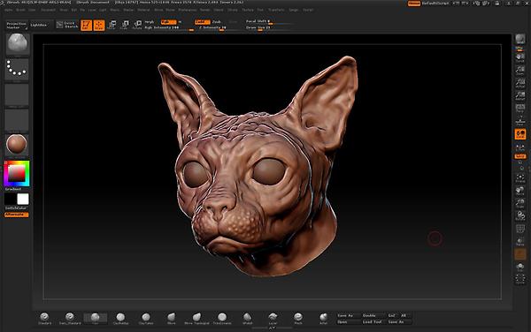Open the empty alpha picker
This screenshot has width=531, height=332.
pyautogui.click(x=17, y=94)
